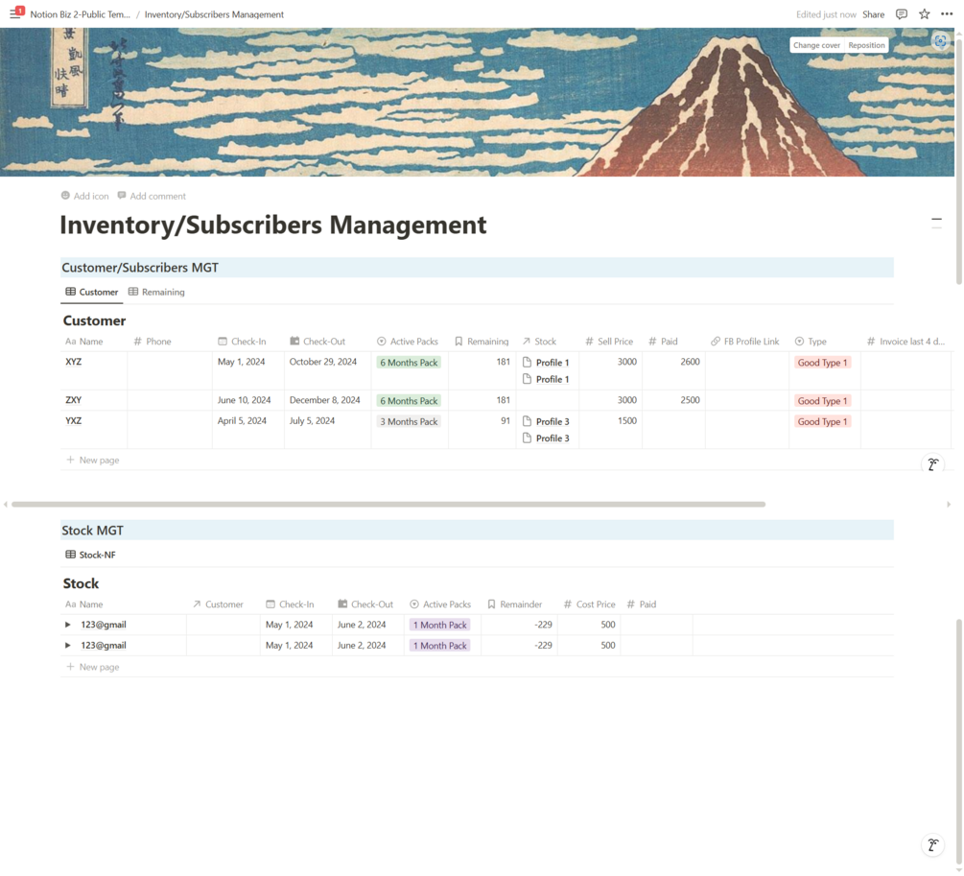Click the FB Profile Link column header
Image resolution: width=964 pixels, height=876 pixels.
coord(745,342)
